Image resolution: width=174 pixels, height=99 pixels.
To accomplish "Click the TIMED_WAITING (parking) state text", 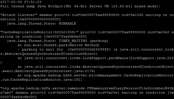I will [83, 41].
